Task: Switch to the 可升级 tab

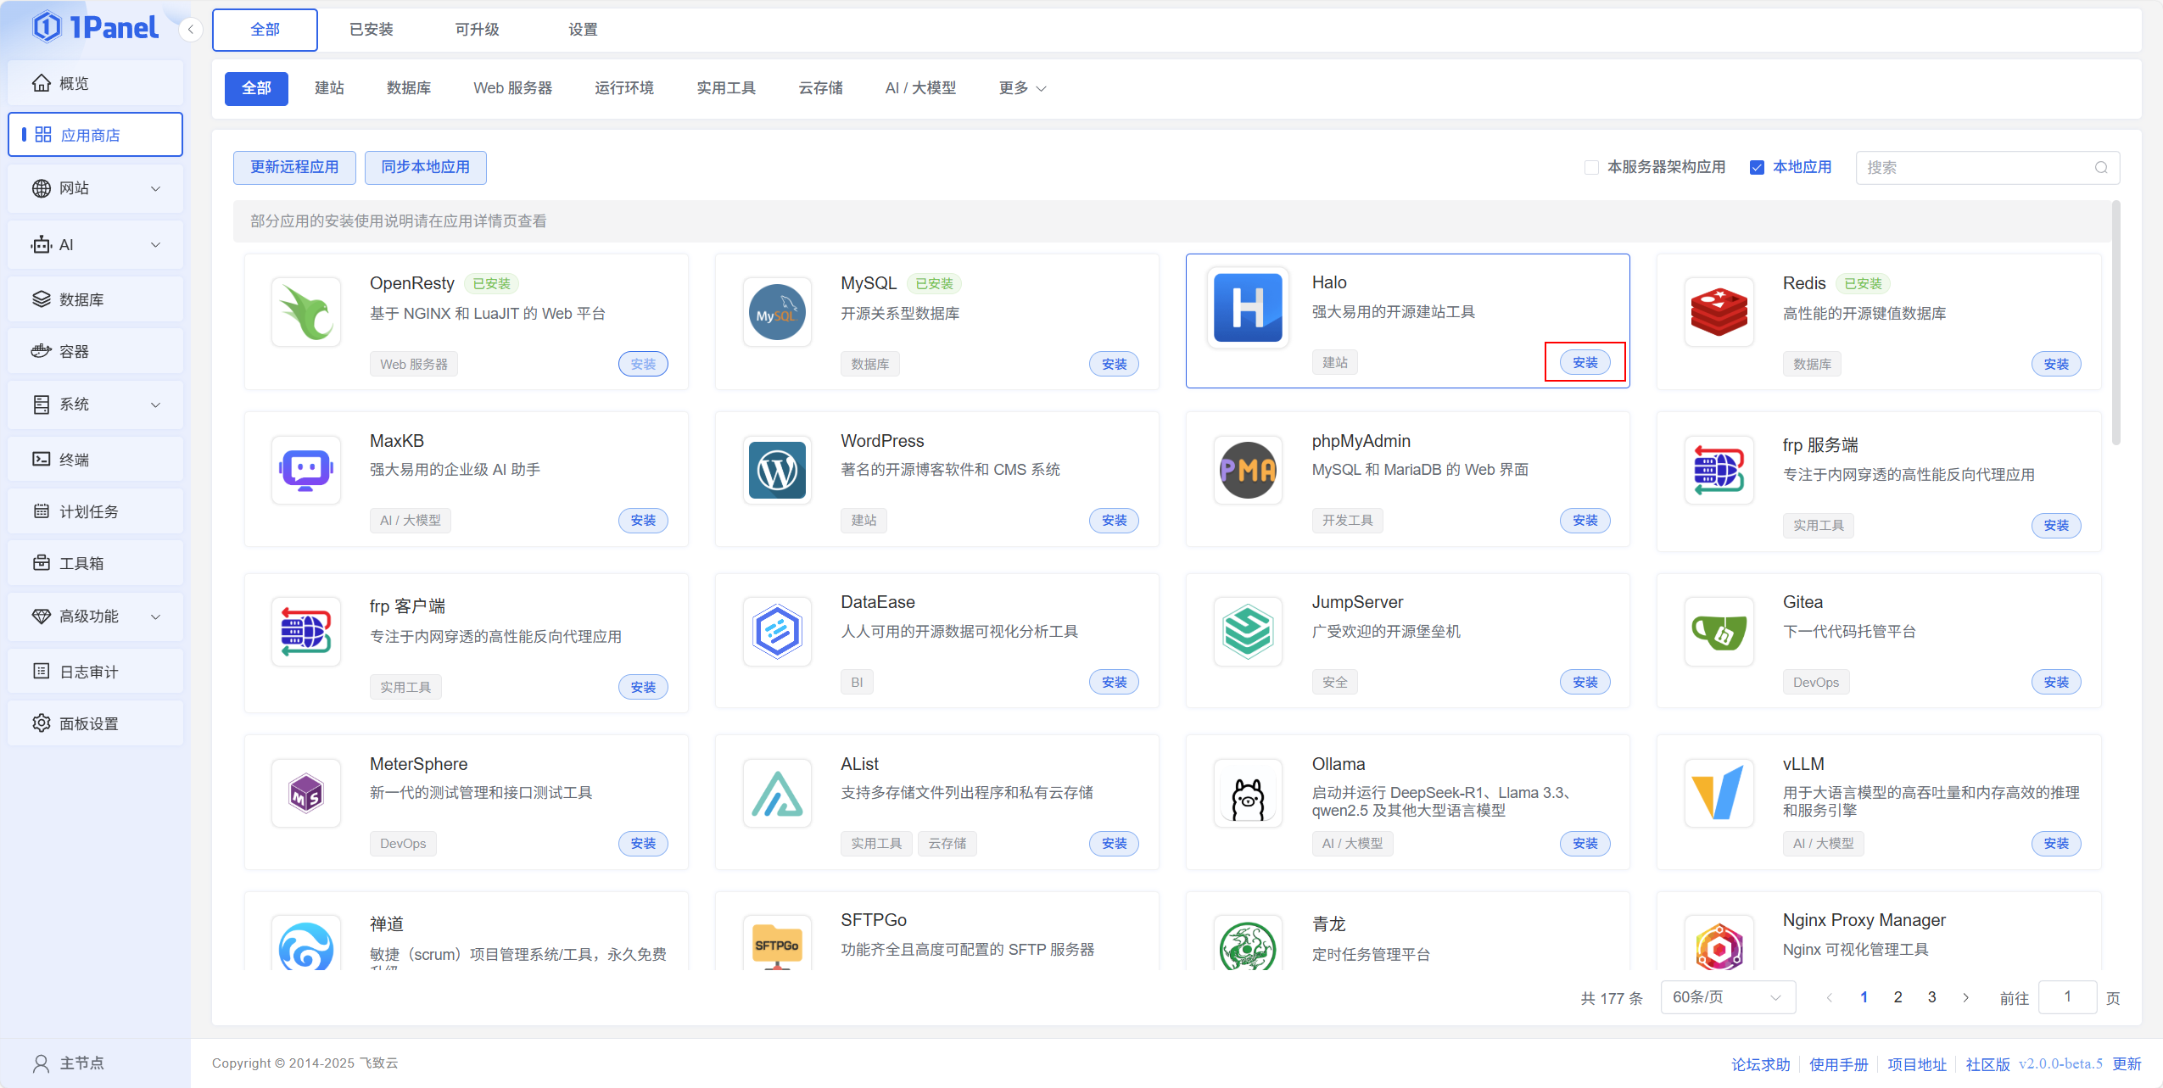Action: tap(477, 30)
